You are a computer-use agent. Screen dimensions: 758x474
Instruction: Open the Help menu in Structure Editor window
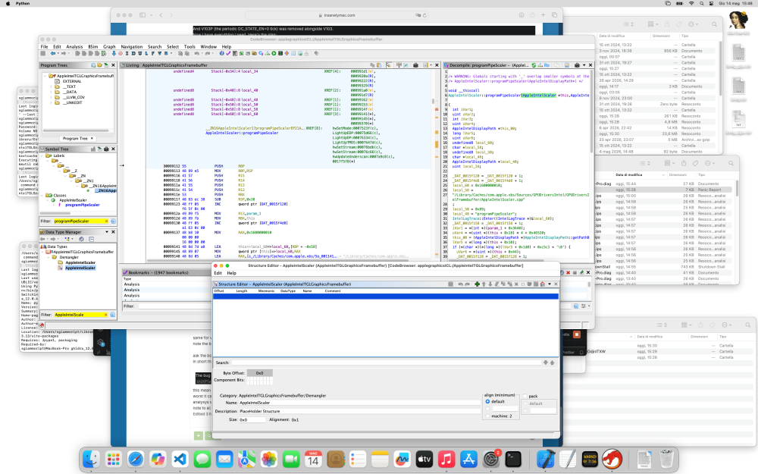(231, 273)
